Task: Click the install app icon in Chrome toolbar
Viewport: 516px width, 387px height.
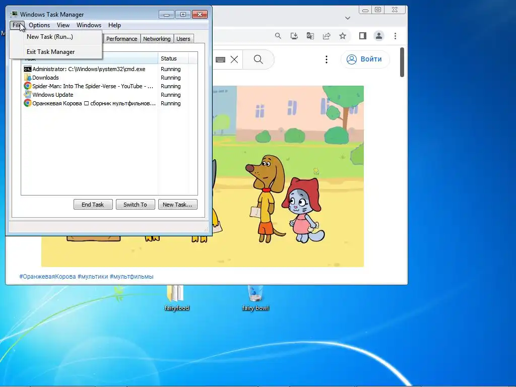Action: [x=294, y=36]
